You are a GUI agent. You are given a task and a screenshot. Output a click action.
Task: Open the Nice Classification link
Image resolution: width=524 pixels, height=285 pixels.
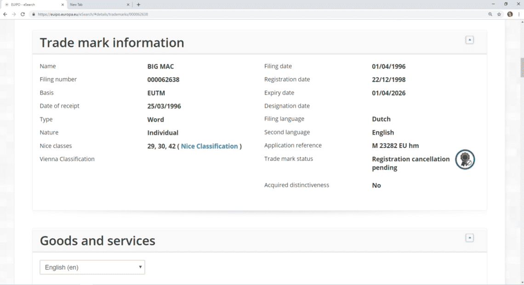[209, 146]
